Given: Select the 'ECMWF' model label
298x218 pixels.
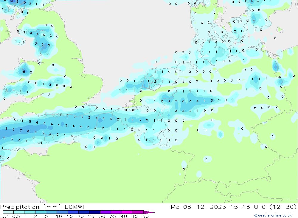Looking at the screenshot, I should (75, 207).
